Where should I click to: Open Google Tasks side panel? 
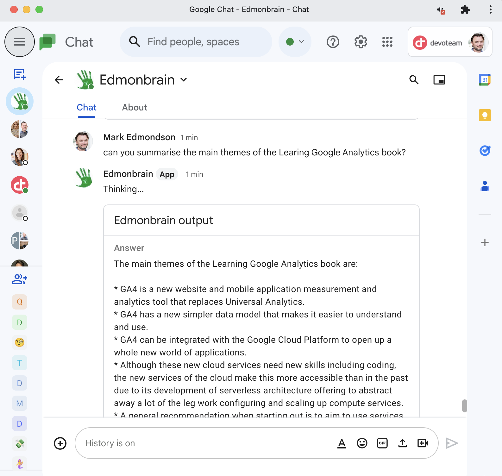[x=485, y=151]
